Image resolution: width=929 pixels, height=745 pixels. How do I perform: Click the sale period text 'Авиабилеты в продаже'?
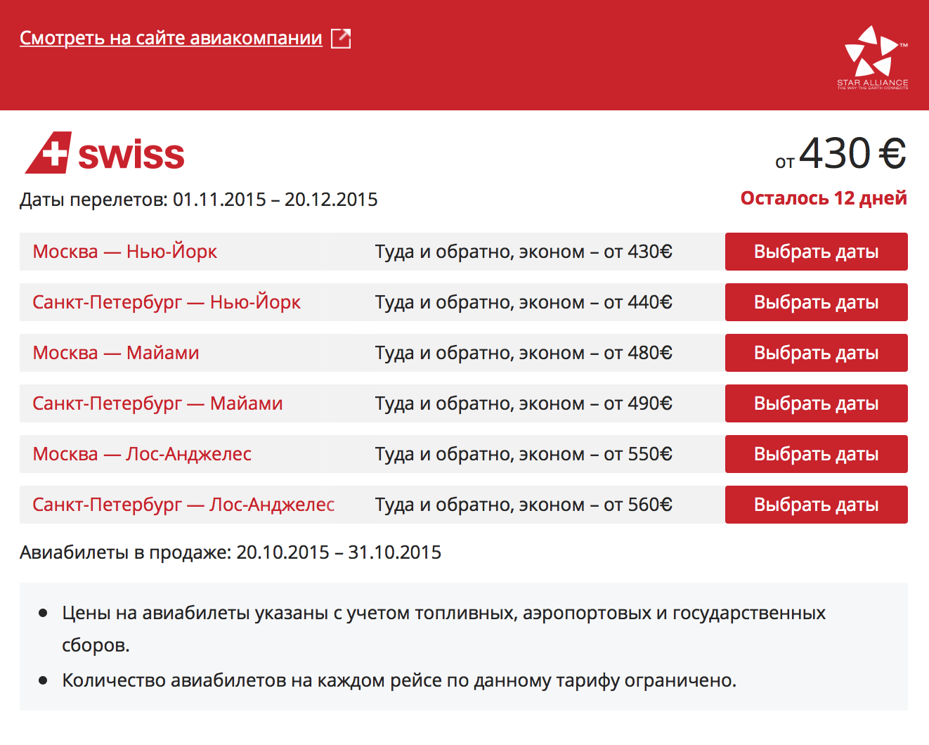click(230, 552)
